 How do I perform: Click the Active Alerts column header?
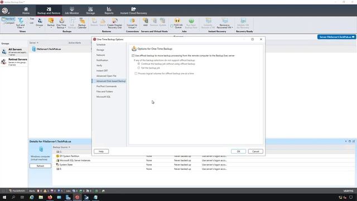75,42
